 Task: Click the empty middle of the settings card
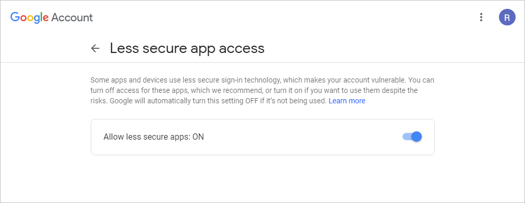[x=301, y=137]
